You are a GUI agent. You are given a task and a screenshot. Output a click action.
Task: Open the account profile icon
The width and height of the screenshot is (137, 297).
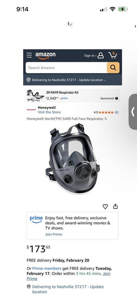click(101, 55)
